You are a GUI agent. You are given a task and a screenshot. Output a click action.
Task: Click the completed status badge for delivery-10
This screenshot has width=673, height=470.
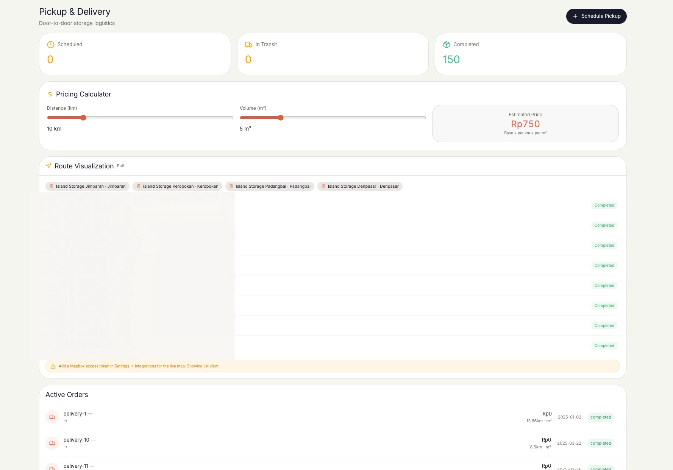601,443
